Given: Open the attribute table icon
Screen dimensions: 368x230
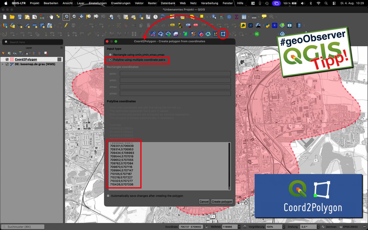Looking at the screenshot, I should click(244, 17).
